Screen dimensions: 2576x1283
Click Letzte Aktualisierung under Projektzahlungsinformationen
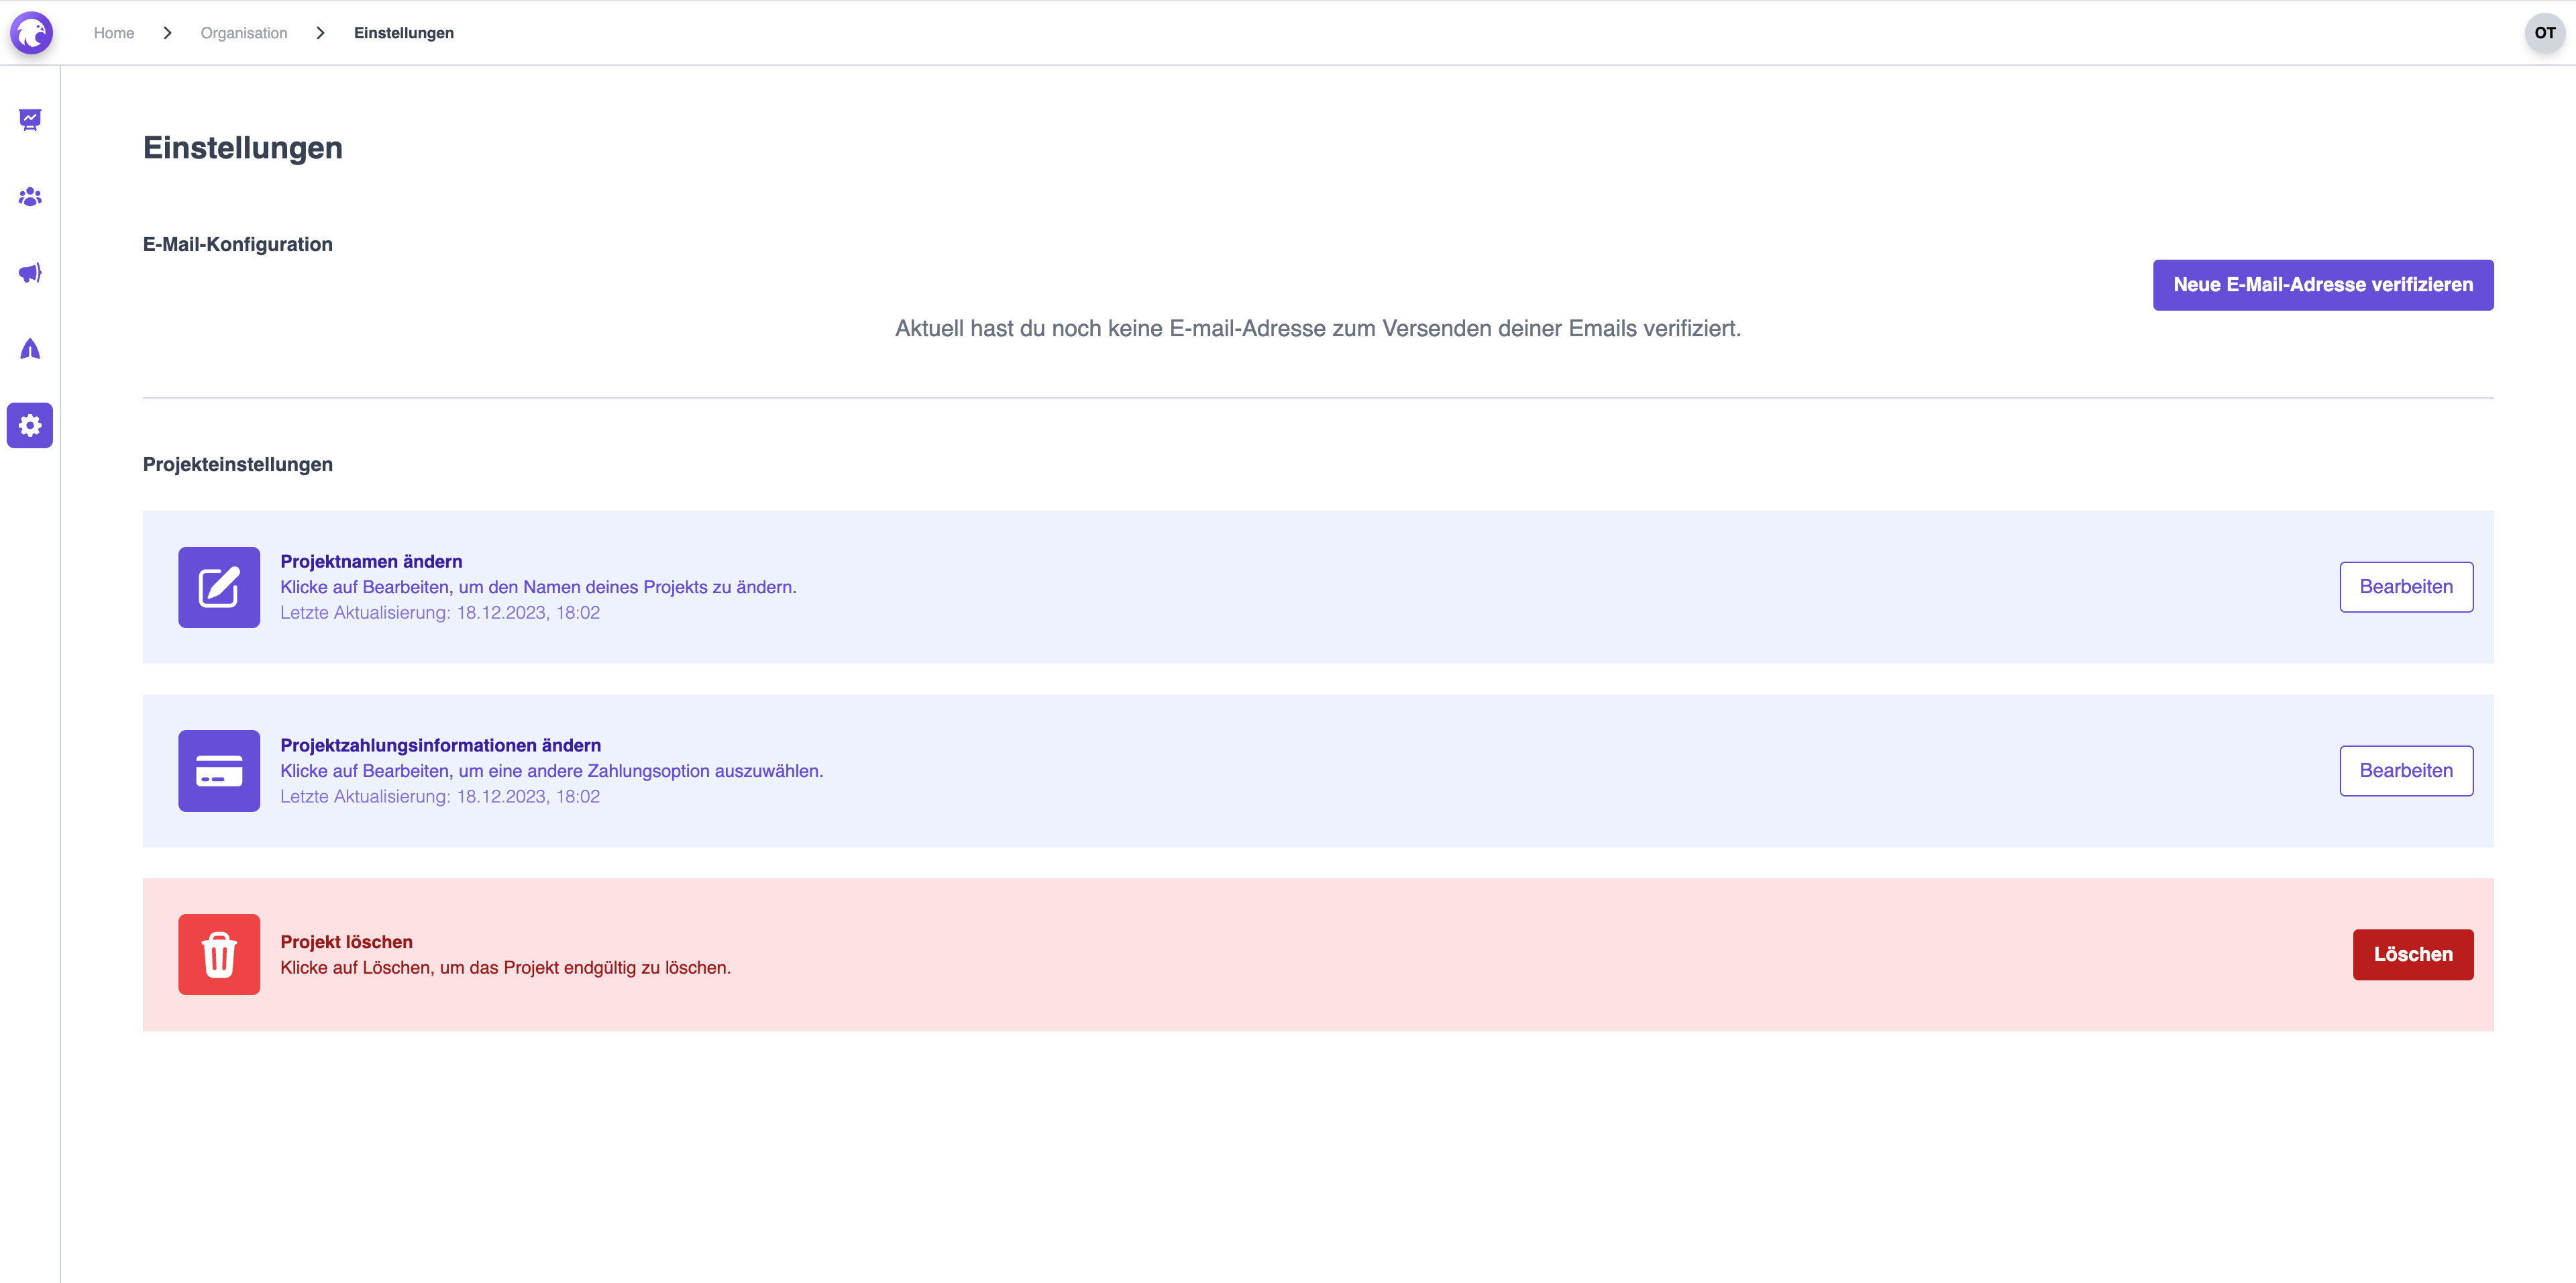tap(440, 797)
